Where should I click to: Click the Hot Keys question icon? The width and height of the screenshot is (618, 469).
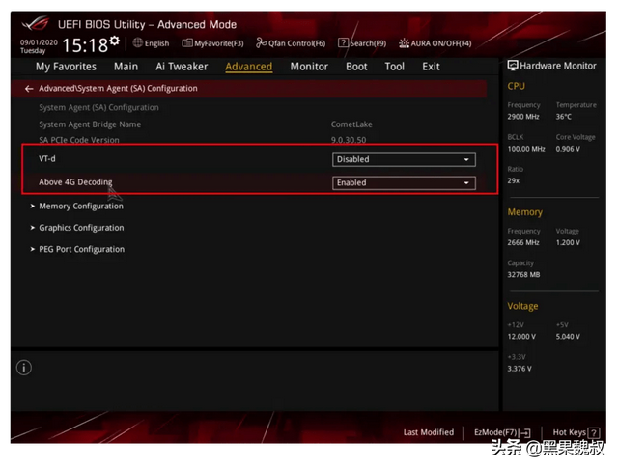pos(594,433)
